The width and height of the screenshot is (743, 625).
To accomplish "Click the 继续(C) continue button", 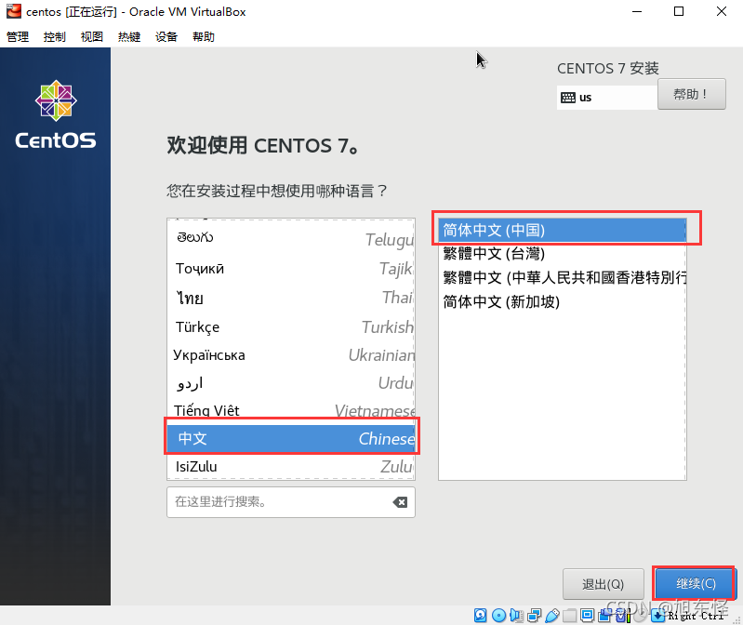I will coord(696,583).
